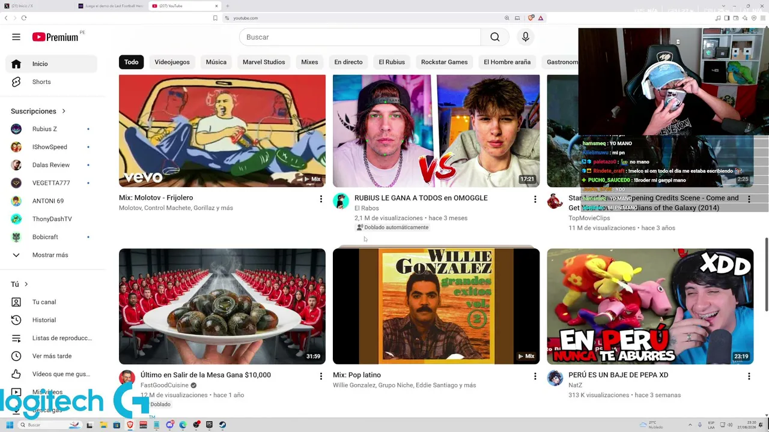Open options for PERÚ ES UN BAJE video
This screenshot has height=432, width=769.
(749, 376)
